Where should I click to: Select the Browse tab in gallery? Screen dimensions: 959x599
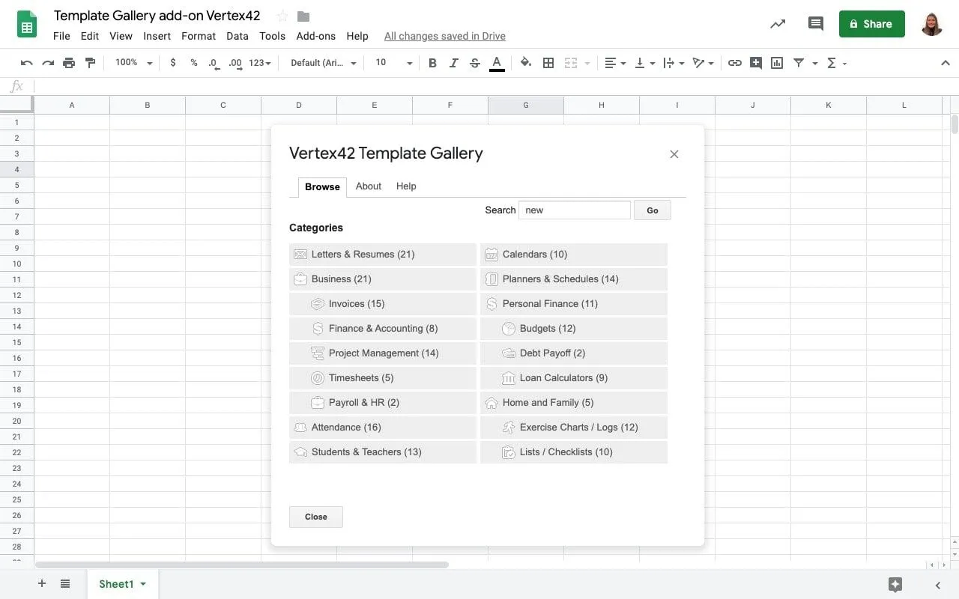pyautogui.click(x=322, y=187)
